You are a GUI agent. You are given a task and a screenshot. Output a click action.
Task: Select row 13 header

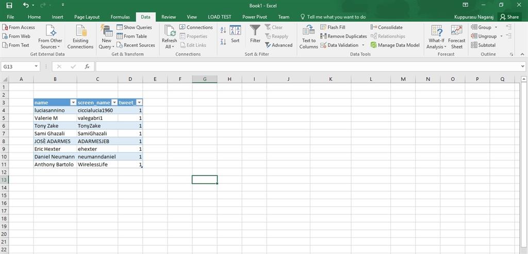tap(4, 180)
